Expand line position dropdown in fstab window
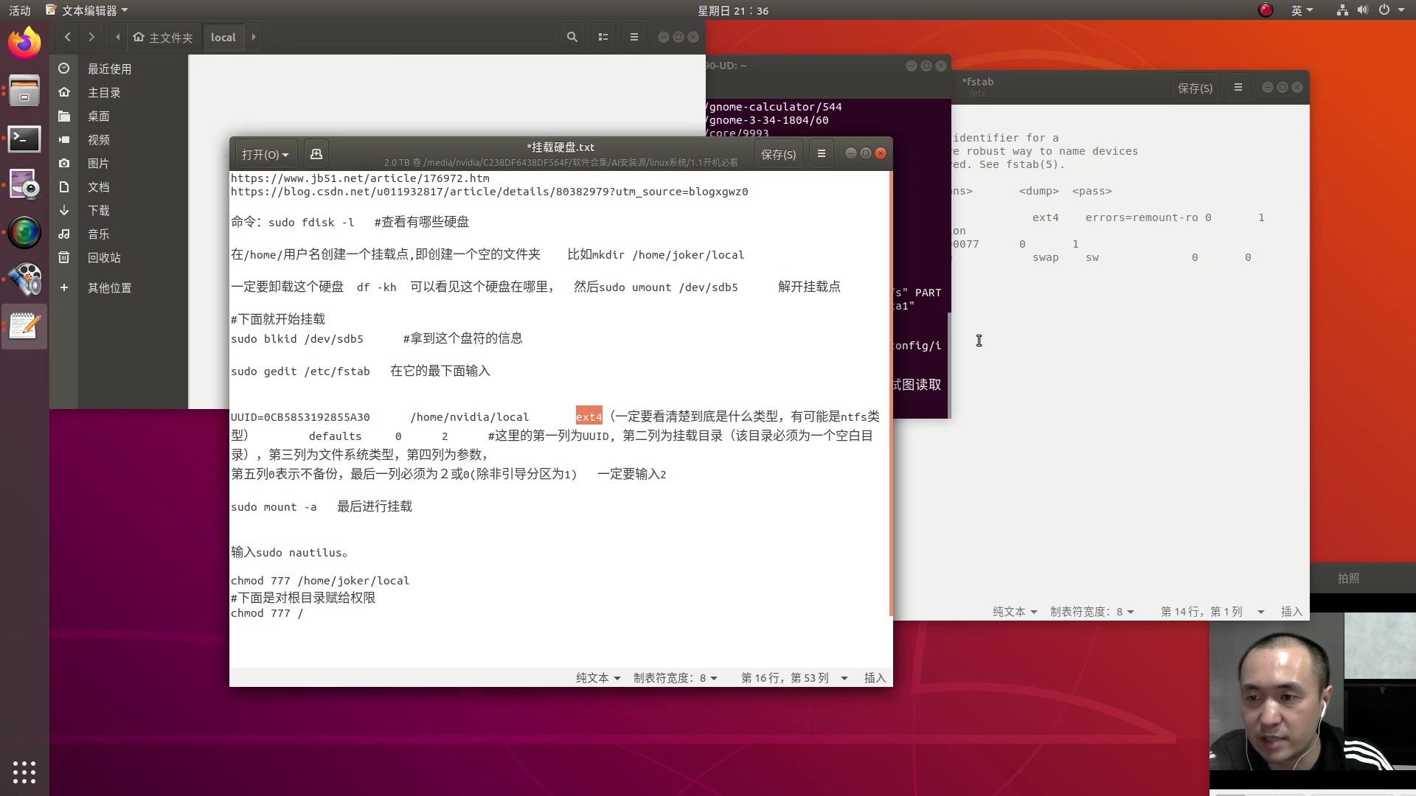This screenshot has height=796, width=1416. pos(1212,612)
